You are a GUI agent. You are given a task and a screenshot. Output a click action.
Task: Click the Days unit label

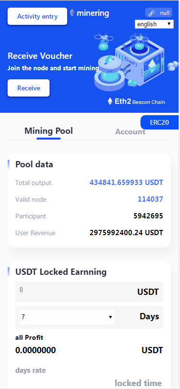coord(150,316)
